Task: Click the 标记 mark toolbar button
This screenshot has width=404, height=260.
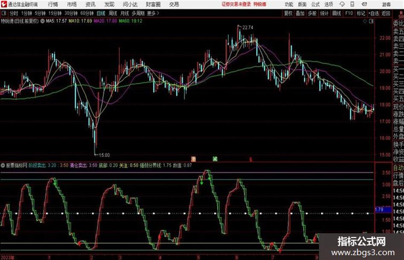Action: click(361, 13)
